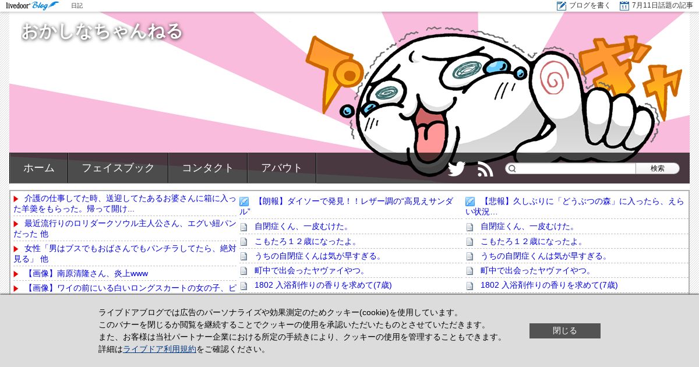Open the アバウト navigation tab
The image size is (699, 367).
282,168
